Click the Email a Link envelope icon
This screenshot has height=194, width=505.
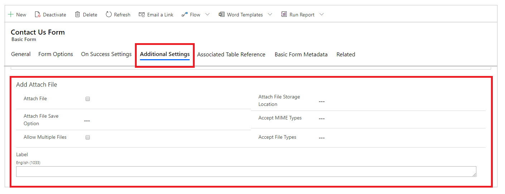click(142, 15)
